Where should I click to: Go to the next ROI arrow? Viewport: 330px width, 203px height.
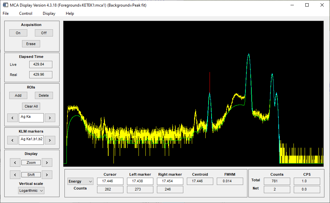click(x=50, y=118)
